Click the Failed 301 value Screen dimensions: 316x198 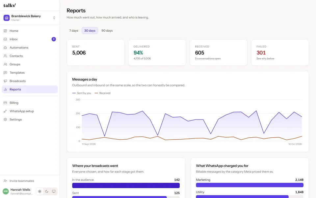(261, 53)
